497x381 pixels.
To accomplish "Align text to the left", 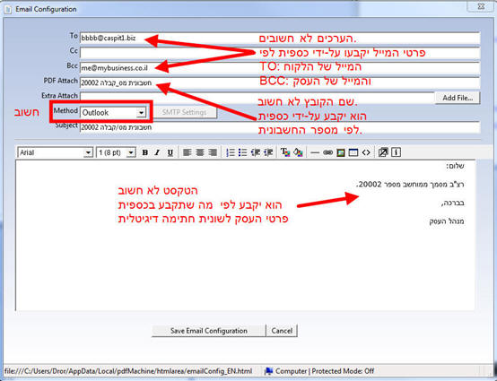I will tap(187, 152).
